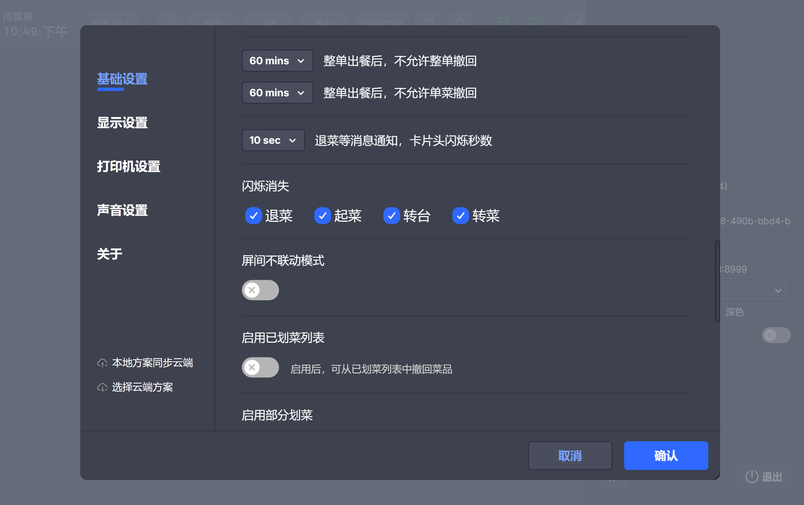This screenshot has height=505, width=804.
Task: Go to the 声音设置 tab
Action: [122, 211]
